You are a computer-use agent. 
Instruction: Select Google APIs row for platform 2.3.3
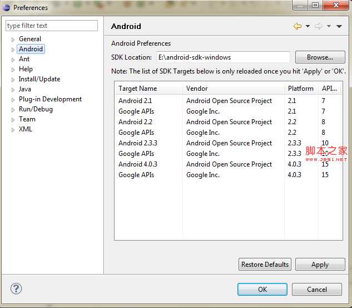(x=229, y=154)
